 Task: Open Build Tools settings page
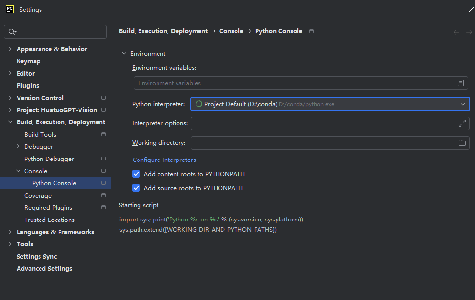[x=40, y=134]
